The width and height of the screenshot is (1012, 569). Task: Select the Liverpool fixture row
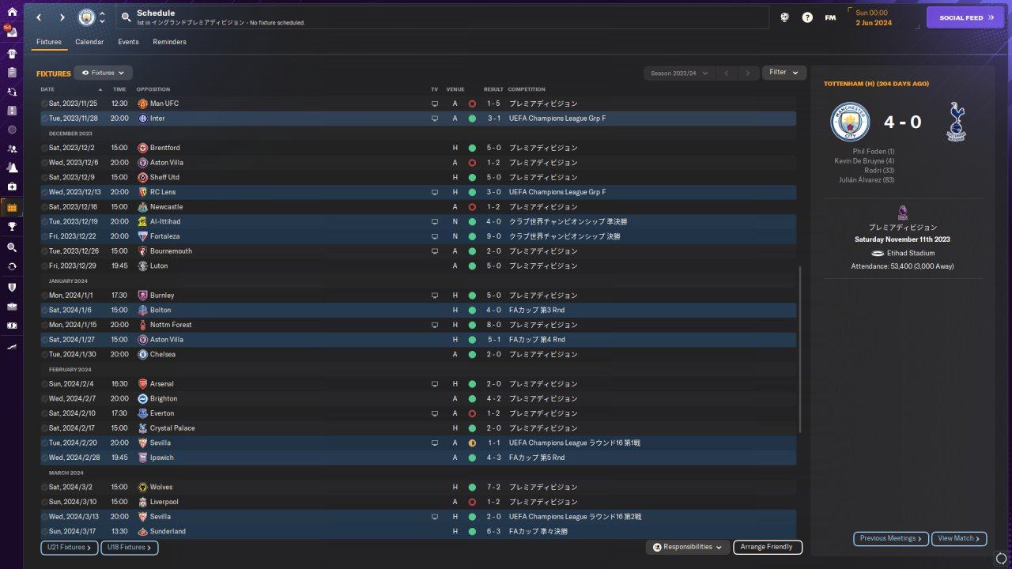(x=418, y=502)
